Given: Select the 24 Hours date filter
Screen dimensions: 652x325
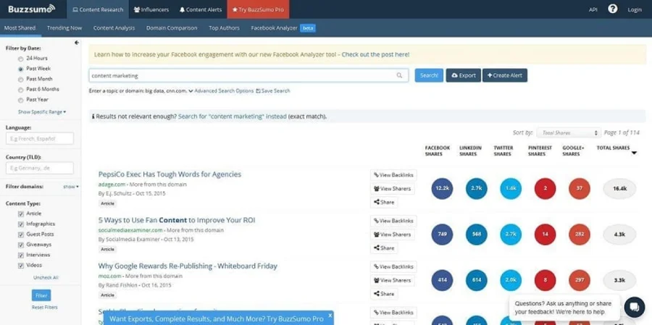Looking at the screenshot, I should click(21, 58).
